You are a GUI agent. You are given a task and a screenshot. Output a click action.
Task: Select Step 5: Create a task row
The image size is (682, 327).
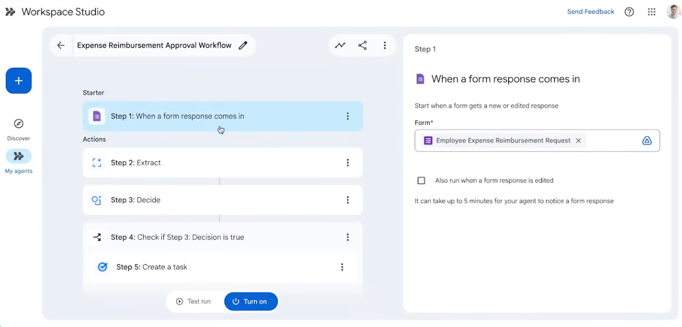[x=223, y=267]
